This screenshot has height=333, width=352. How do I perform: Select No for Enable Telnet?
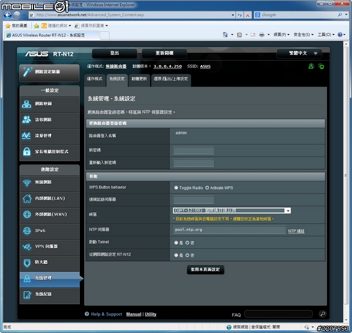[187, 243]
